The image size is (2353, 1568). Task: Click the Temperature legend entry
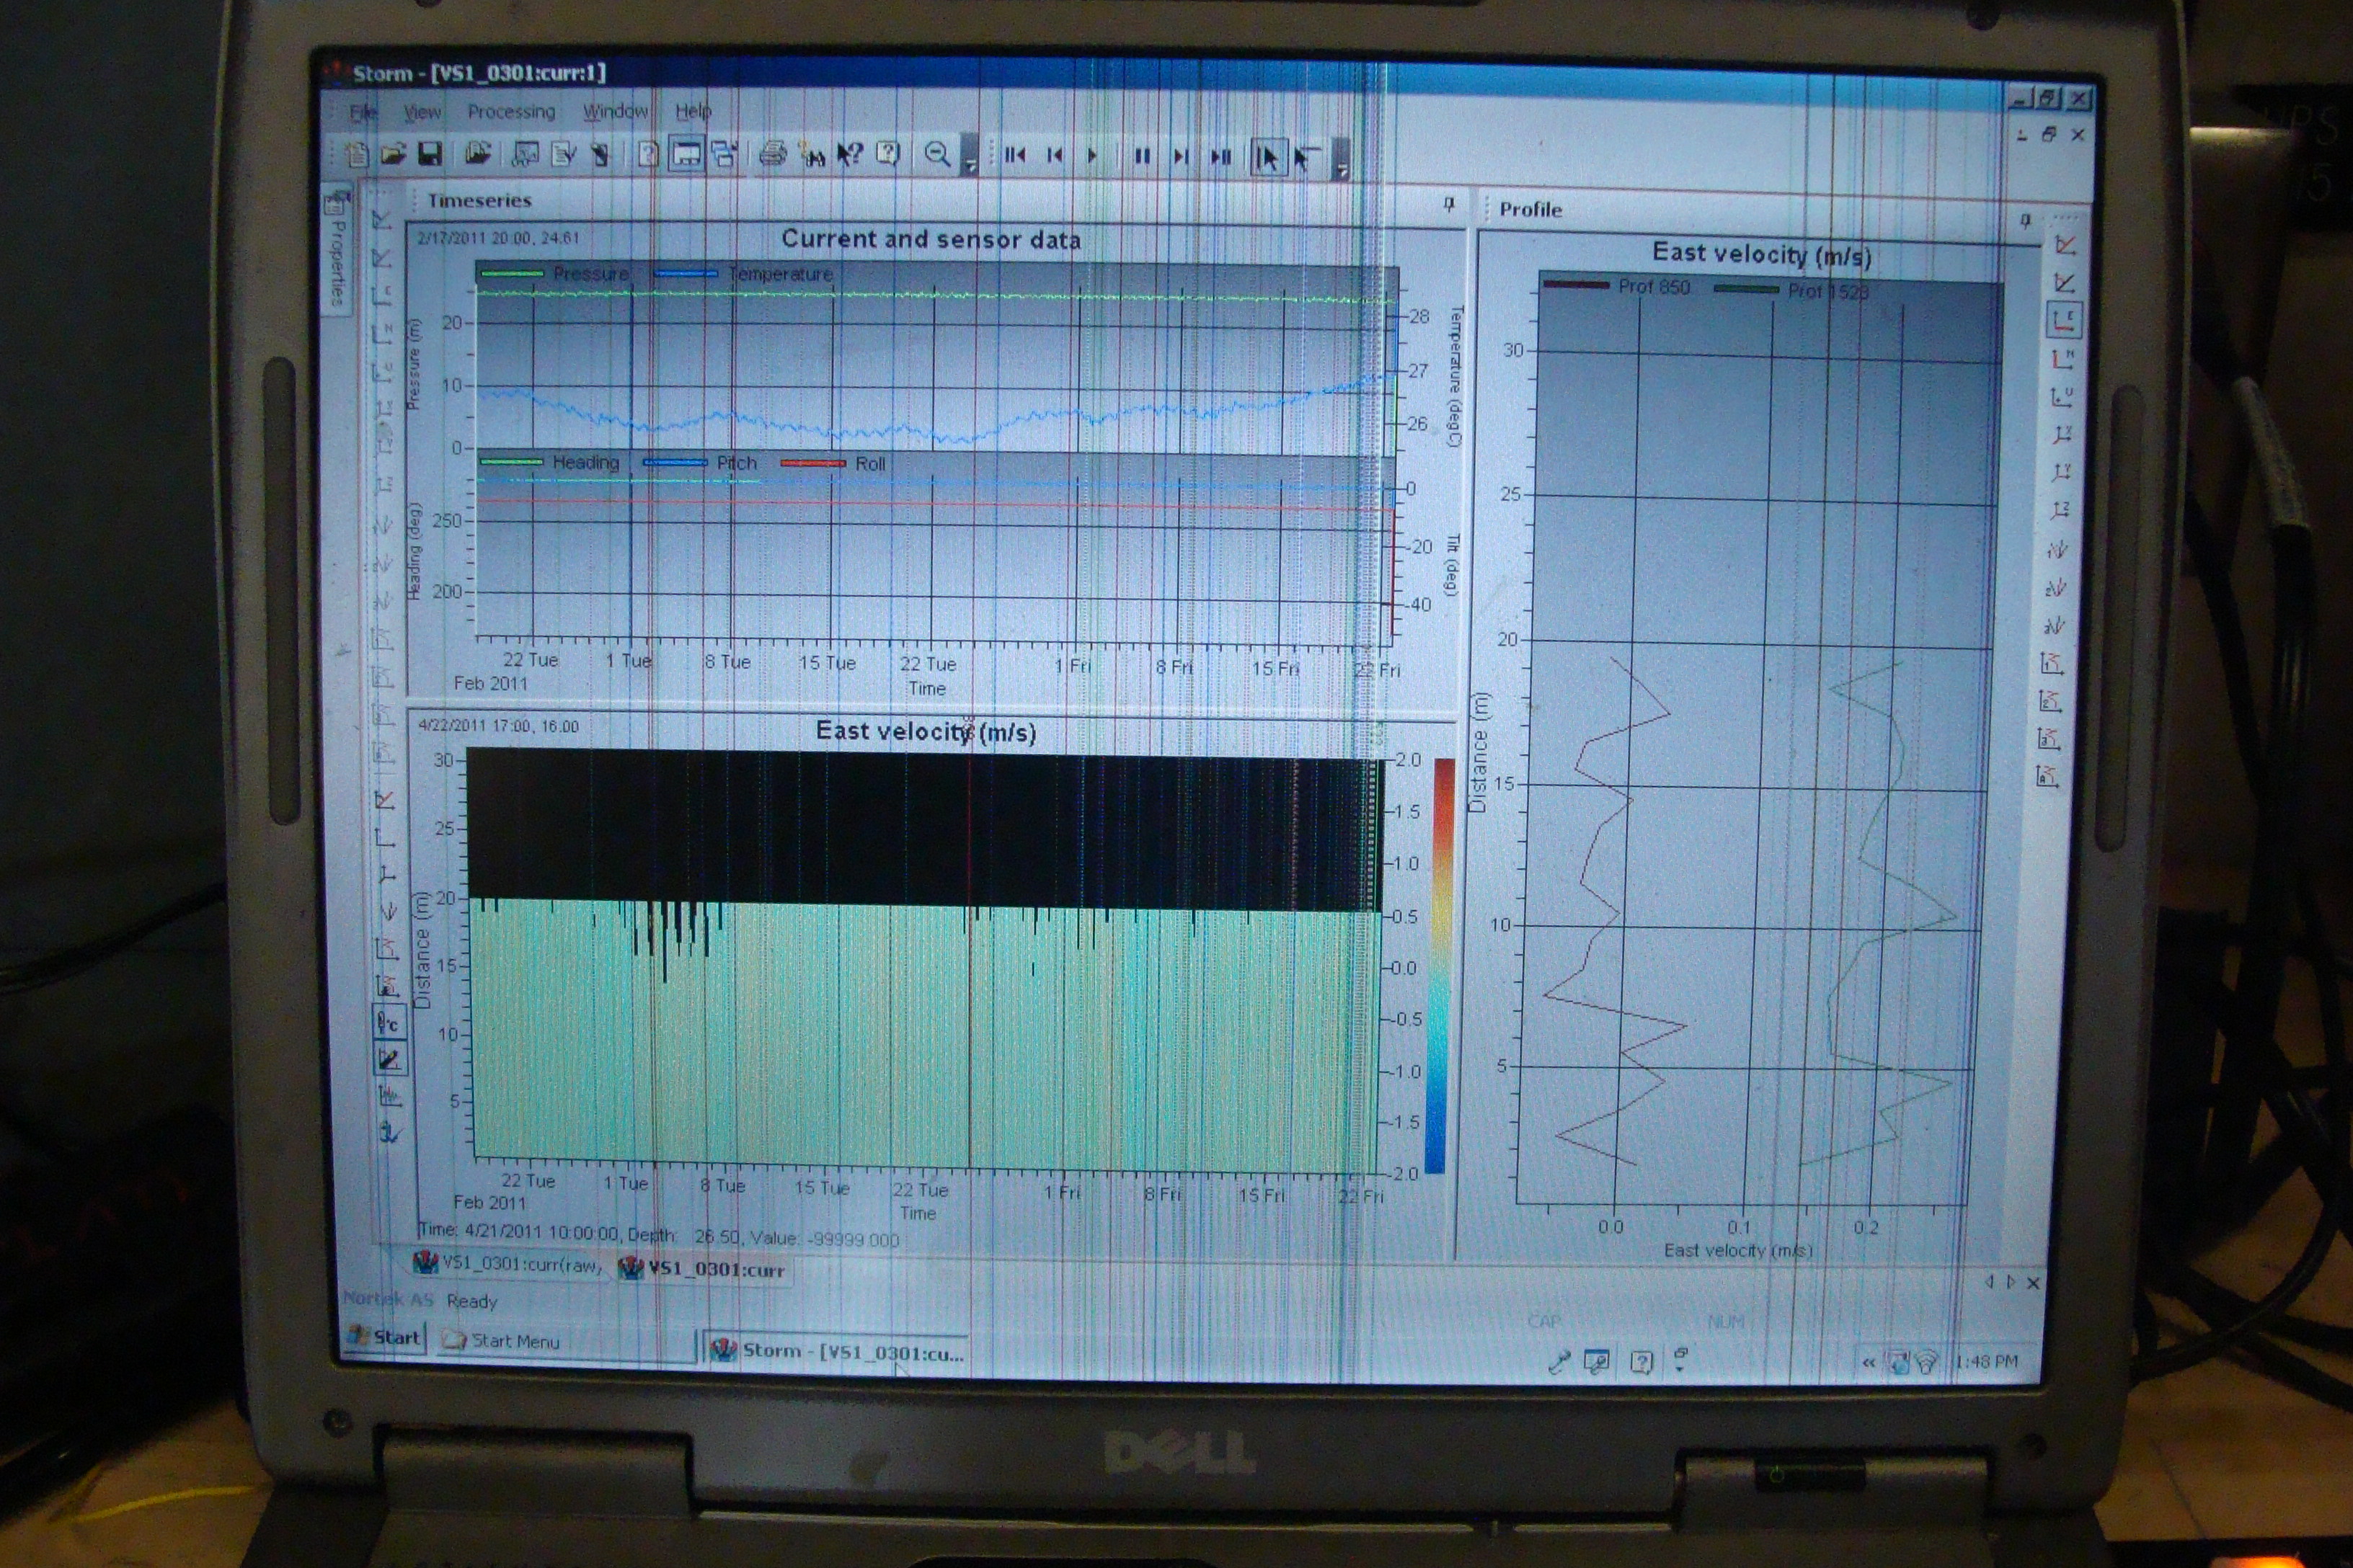[744, 274]
